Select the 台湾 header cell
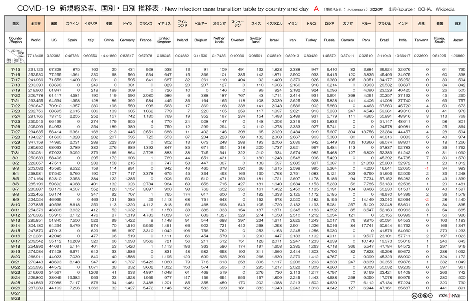The height and width of the screenshot is (304, 472). (421, 24)
